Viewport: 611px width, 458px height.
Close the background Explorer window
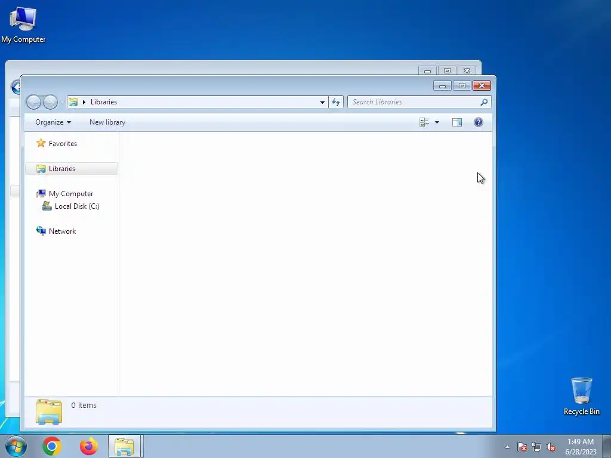point(467,70)
